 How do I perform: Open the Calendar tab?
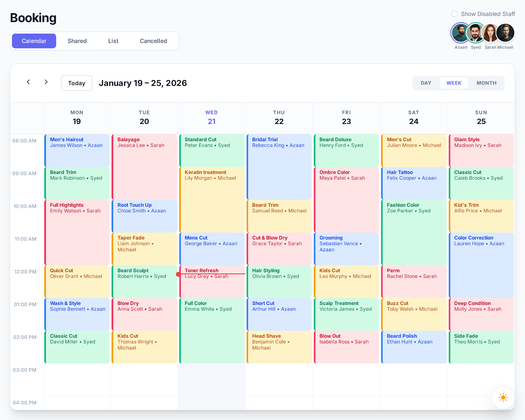tap(34, 41)
